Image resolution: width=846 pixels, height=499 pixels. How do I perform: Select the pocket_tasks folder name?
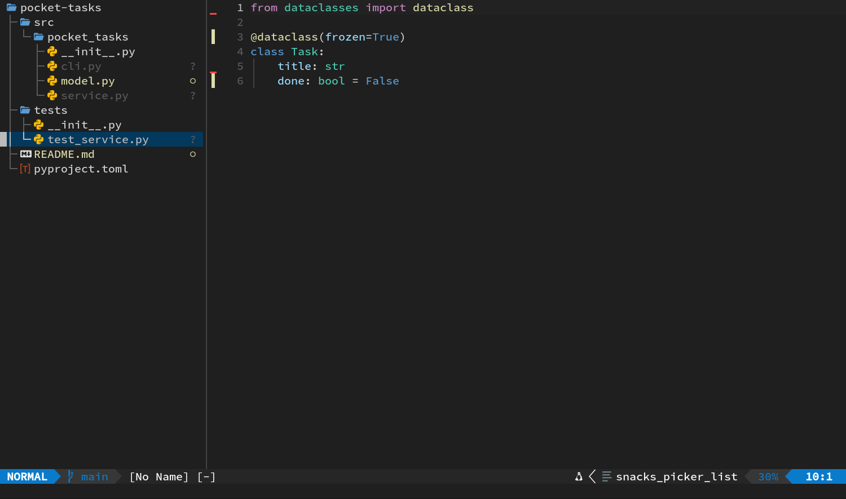(x=88, y=37)
